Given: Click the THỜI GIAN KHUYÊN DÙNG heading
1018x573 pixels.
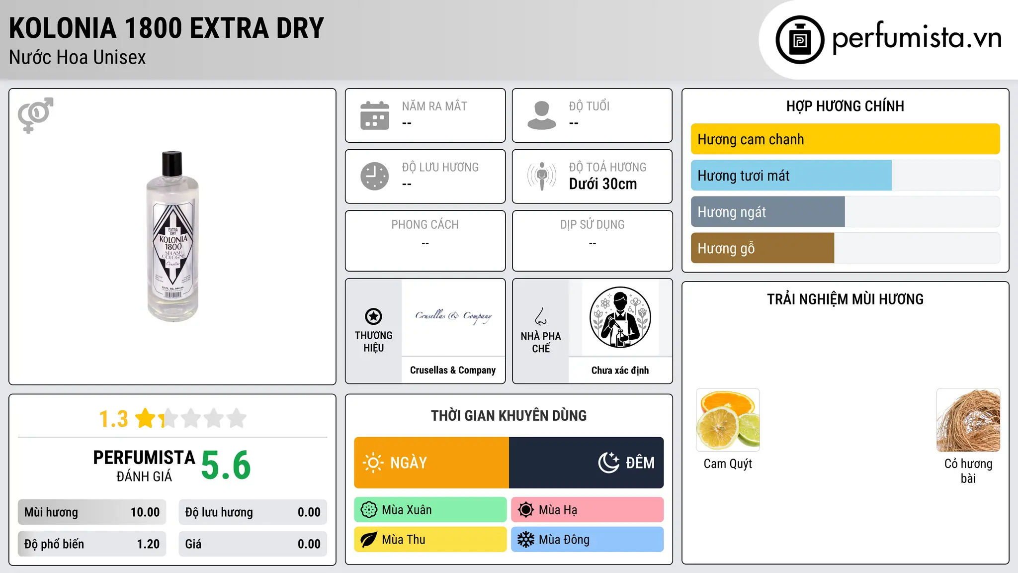Looking at the screenshot, I should 509,416.
